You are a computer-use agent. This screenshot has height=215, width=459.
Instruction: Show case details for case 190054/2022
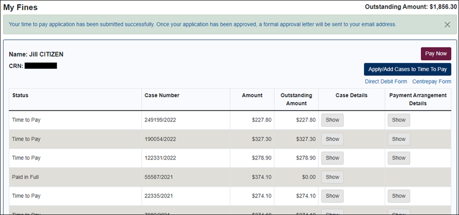point(332,139)
